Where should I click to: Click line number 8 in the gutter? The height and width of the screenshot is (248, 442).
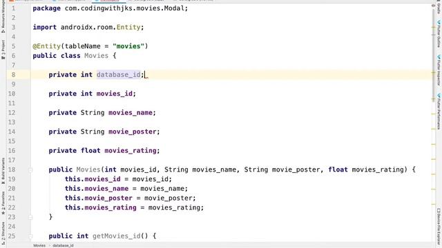pyautogui.click(x=13, y=75)
